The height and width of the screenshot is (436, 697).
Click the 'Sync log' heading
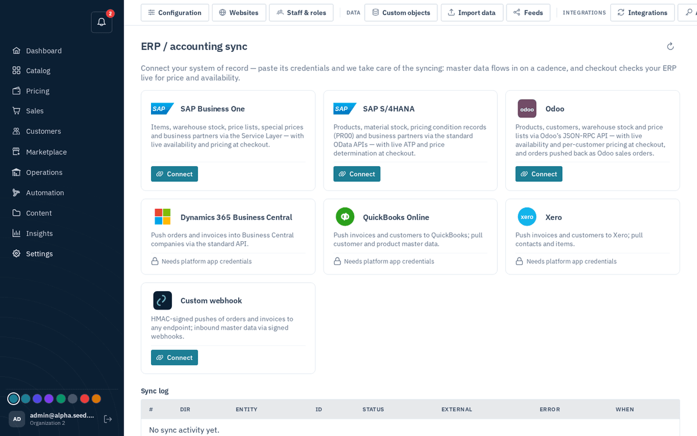[x=155, y=391]
